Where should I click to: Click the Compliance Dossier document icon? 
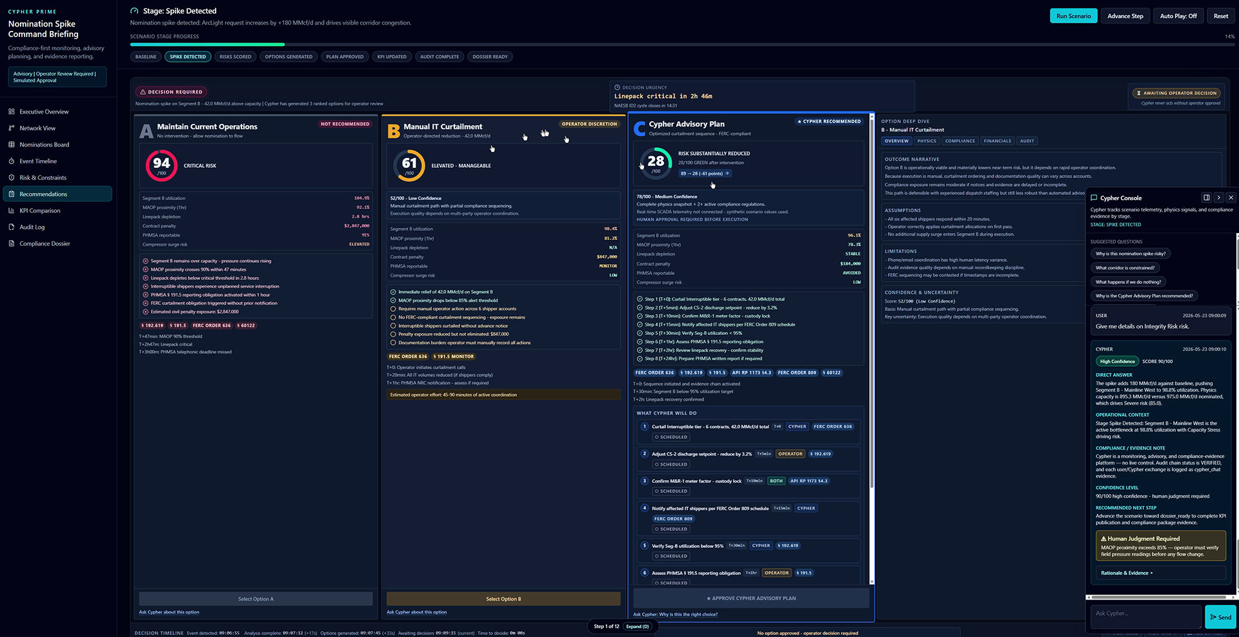[12, 243]
